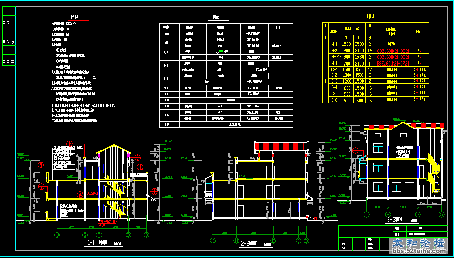Viewport: 454px width, 258px height.
Task: Click the green grid axis bubble J
Action: coord(57,235)
